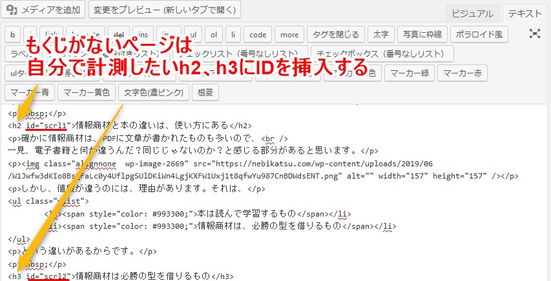The height and width of the screenshot is (281, 551).
Task: Insert bold tag with 'b' button
Action: 13,34
